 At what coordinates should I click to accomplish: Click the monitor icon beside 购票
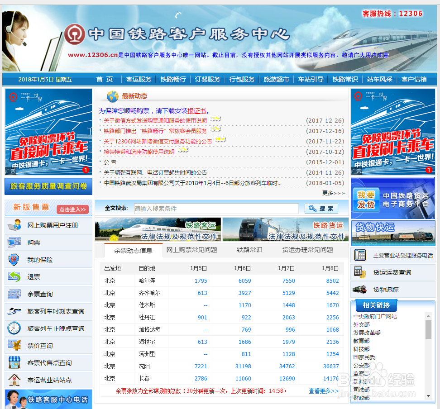pos(14,243)
